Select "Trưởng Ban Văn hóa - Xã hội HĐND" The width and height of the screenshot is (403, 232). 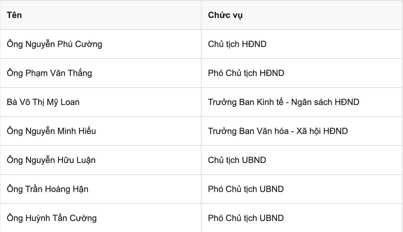pyautogui.click(x=278, y=131)
